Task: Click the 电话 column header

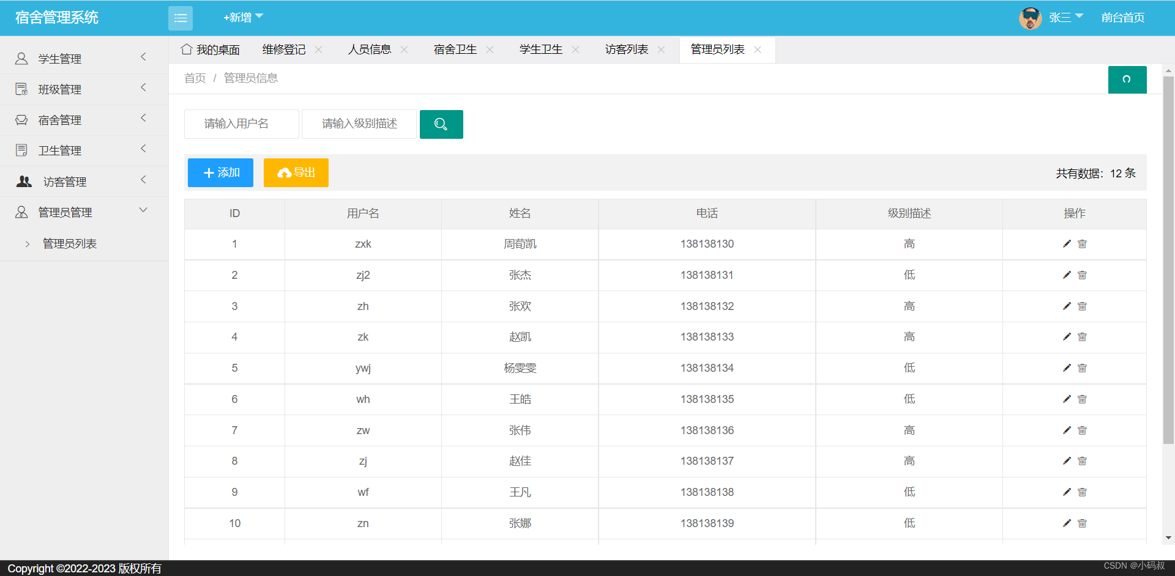Action: (x=707, y=213)
